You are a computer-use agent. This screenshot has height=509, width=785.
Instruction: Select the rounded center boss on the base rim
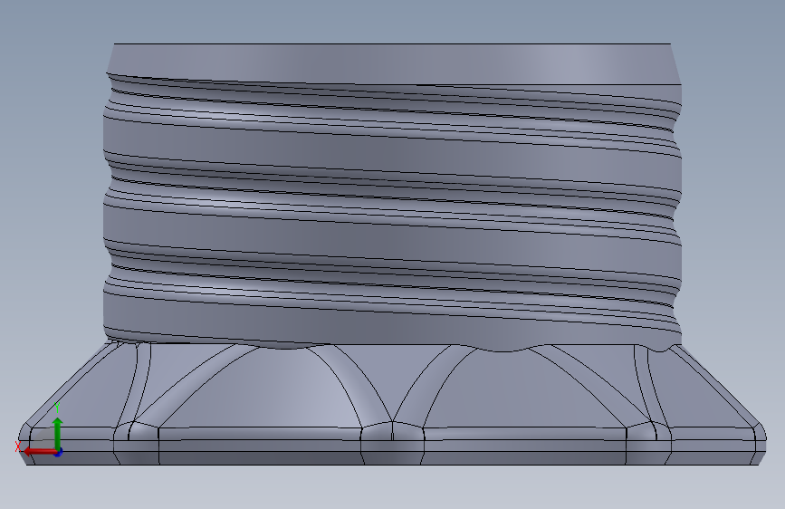pyautogui.click(x=393, y=443)
